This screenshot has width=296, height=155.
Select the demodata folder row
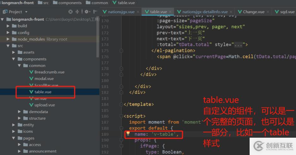(50, 112)
